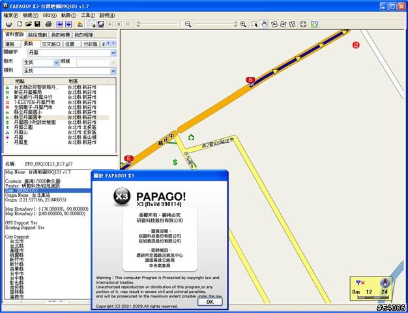This screenshot has width=408, height=313.
Task: Select the 新莊丹鳳郵局 result row
Action: coord(57,93)
